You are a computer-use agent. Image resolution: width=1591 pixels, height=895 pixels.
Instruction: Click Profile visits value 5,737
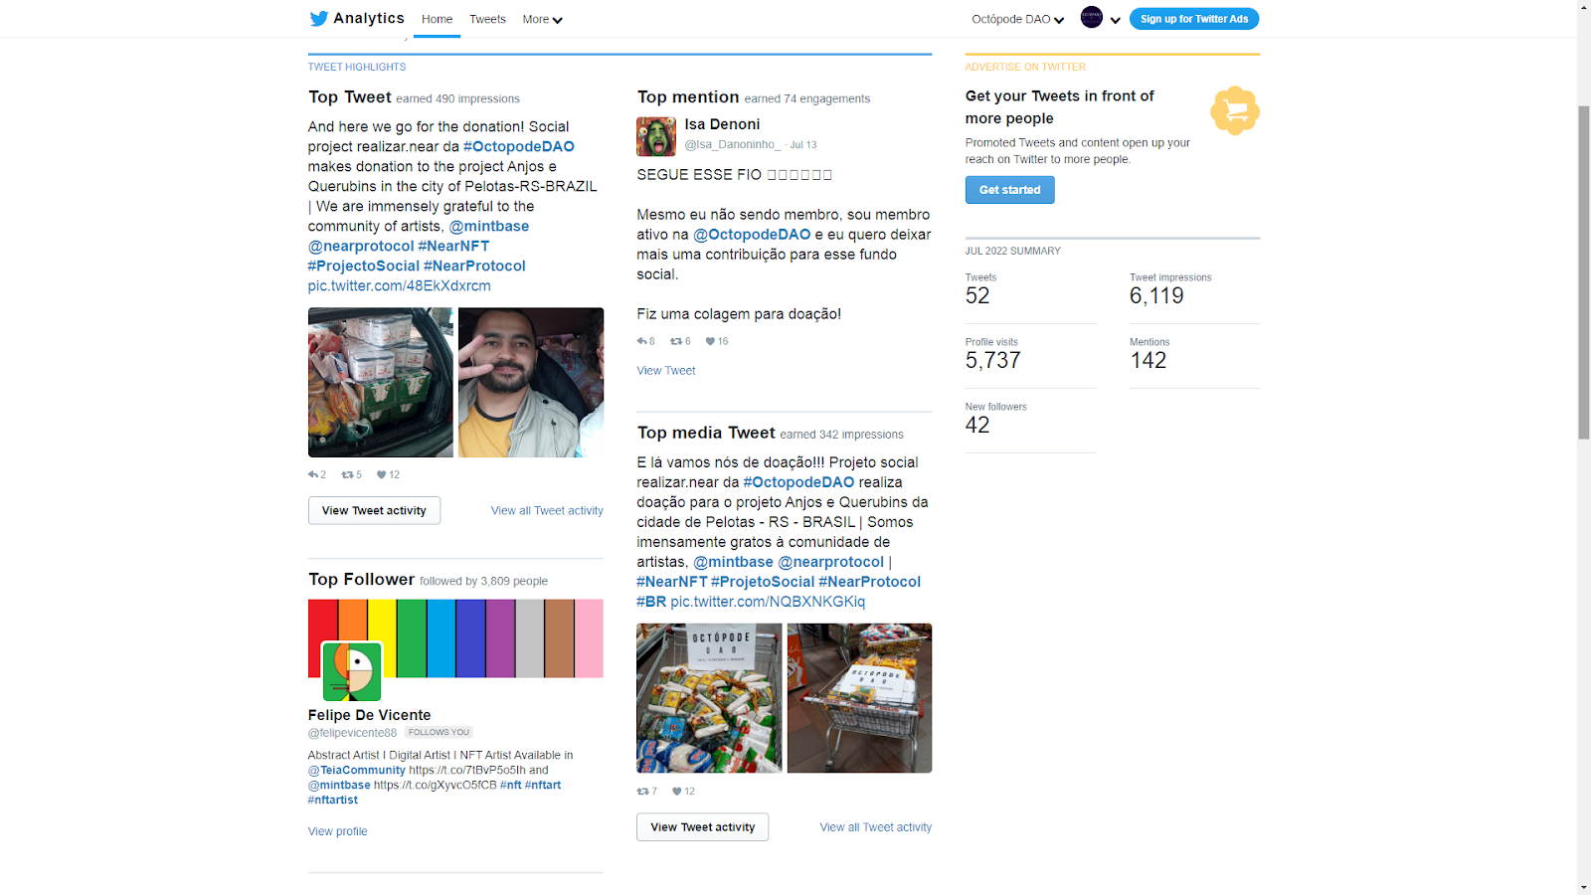pos(993,361)
